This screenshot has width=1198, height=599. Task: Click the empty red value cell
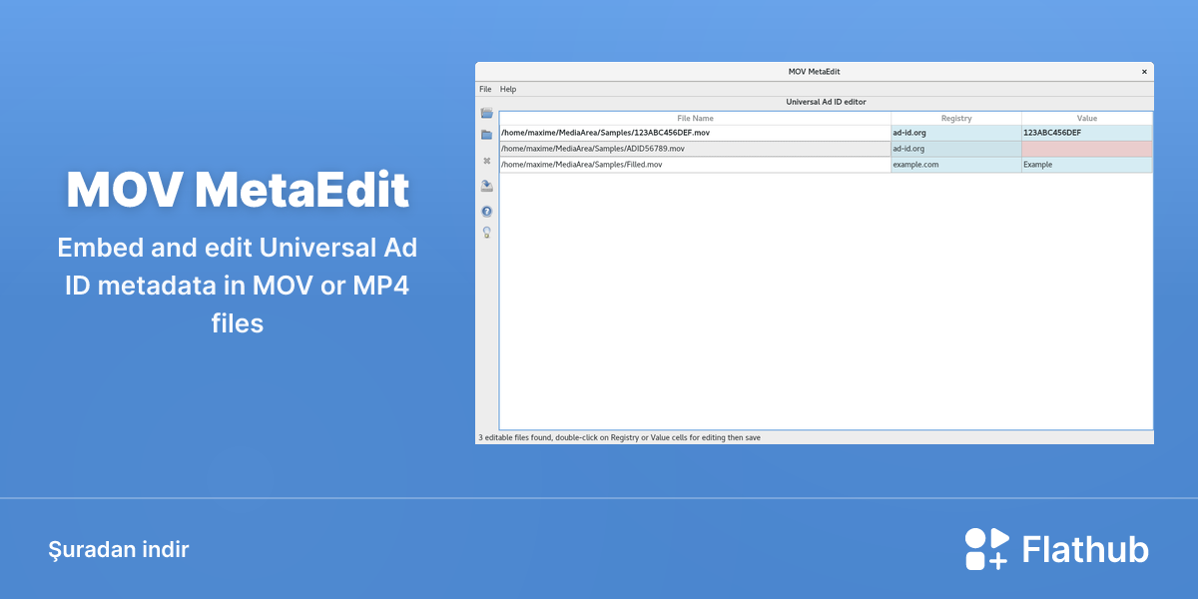(x=1087, y=149)
